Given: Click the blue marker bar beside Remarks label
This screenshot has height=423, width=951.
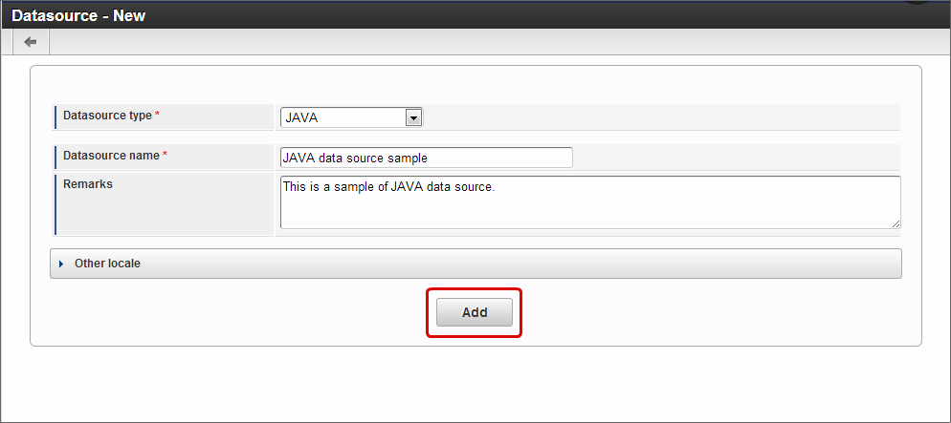Looking at the screenshot, I should click(55, 204).
